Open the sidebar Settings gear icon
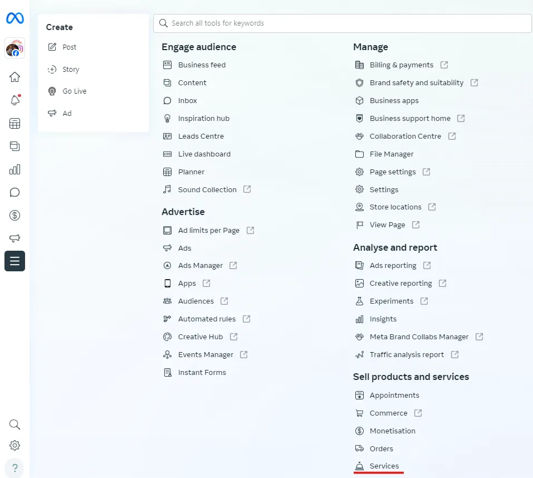This screenshot has width=533, height=478. point(15,445)
